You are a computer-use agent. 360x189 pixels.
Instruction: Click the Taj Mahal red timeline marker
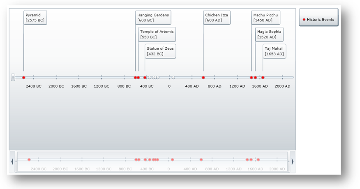tap(263, 78)
